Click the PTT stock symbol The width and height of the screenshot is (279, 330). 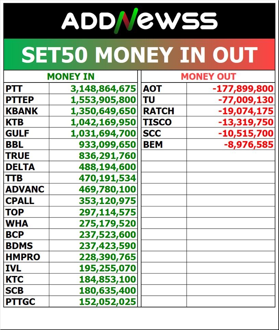14,89
